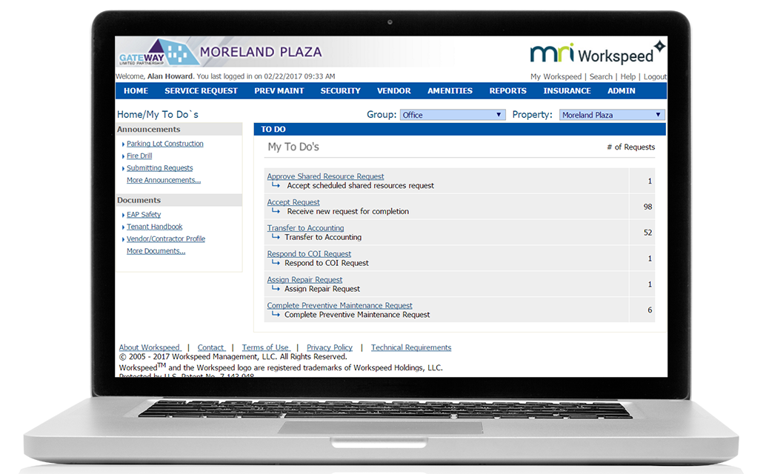The width and height of the screenshot is (783, 474).
Task: View More Announcements link
Action: 164,180
